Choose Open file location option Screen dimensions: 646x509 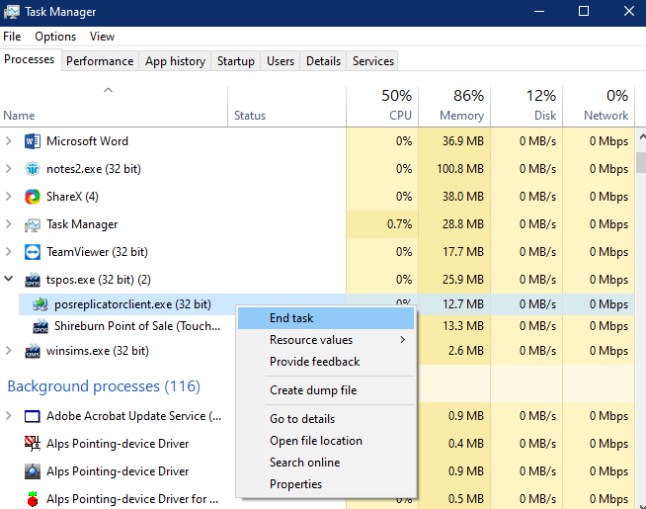[x=326, y=441]
